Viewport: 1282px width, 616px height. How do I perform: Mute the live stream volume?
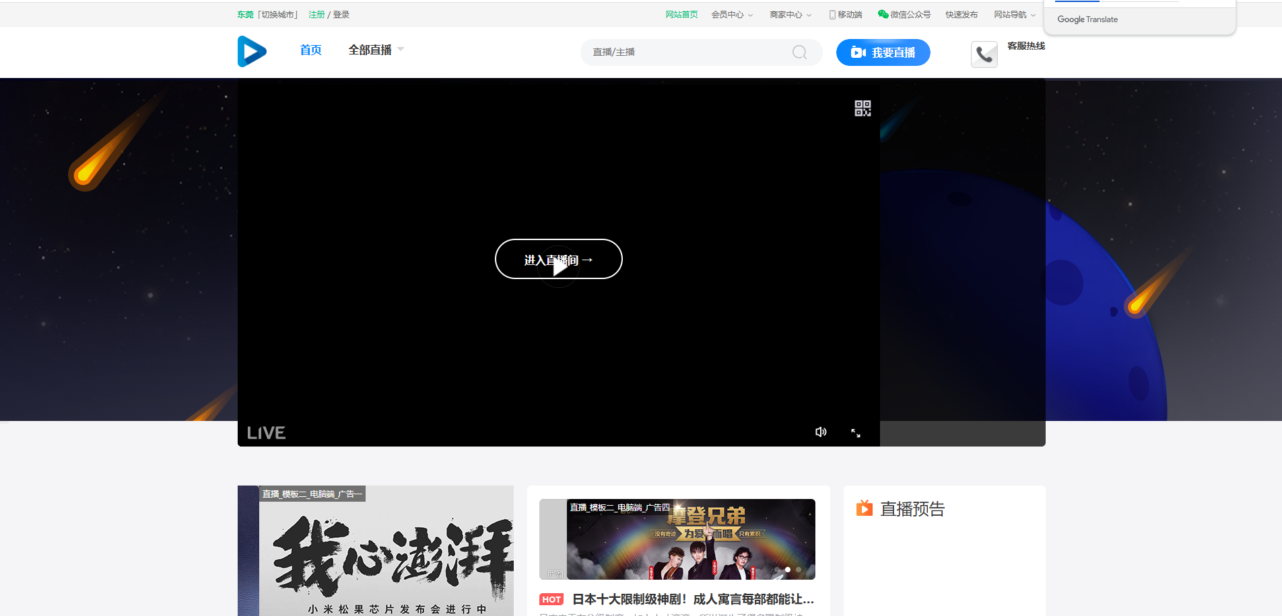[820, 432]
